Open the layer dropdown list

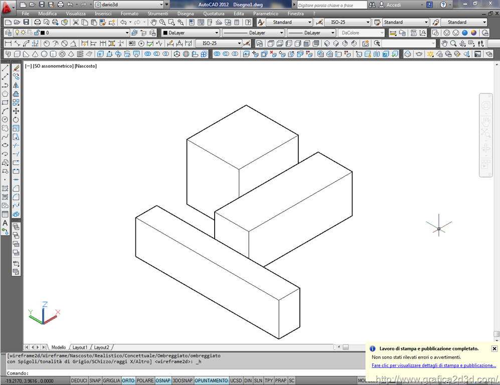[126, 33]
